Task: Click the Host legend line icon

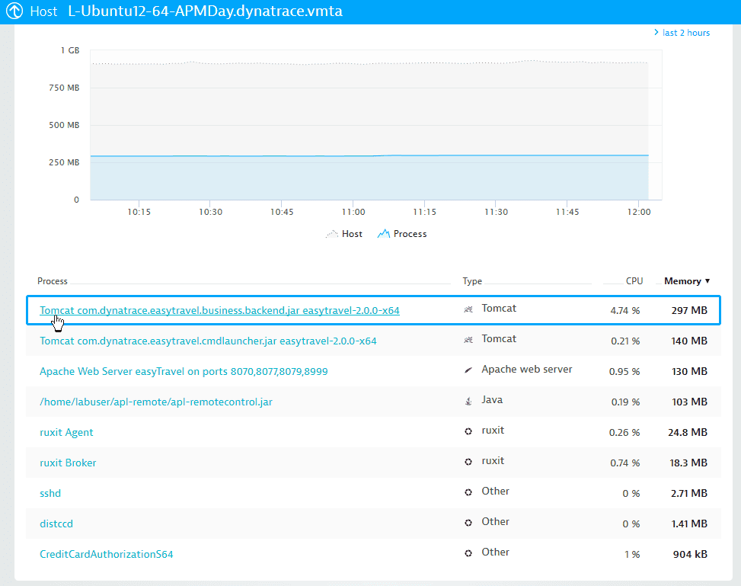Action: (332, 234)
